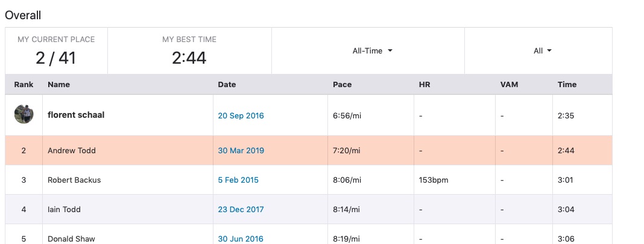Expand the All filter dropdown
644x244 pixels.
[x=542, y=51]
